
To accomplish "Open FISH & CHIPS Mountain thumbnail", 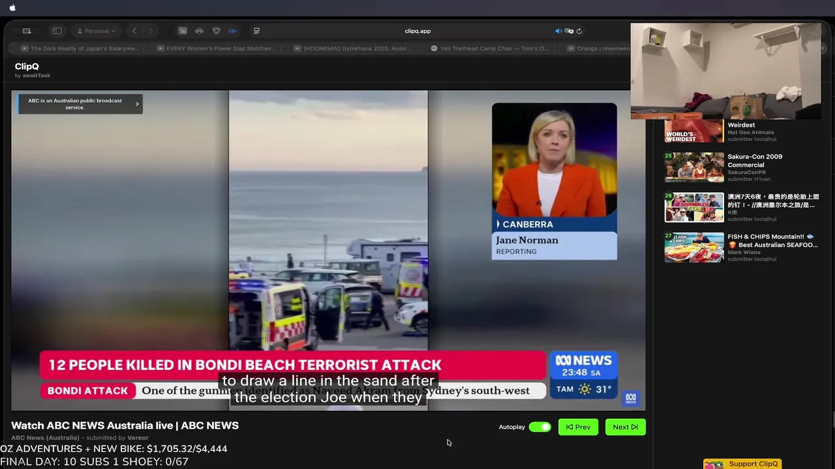I will pos(694,248).
